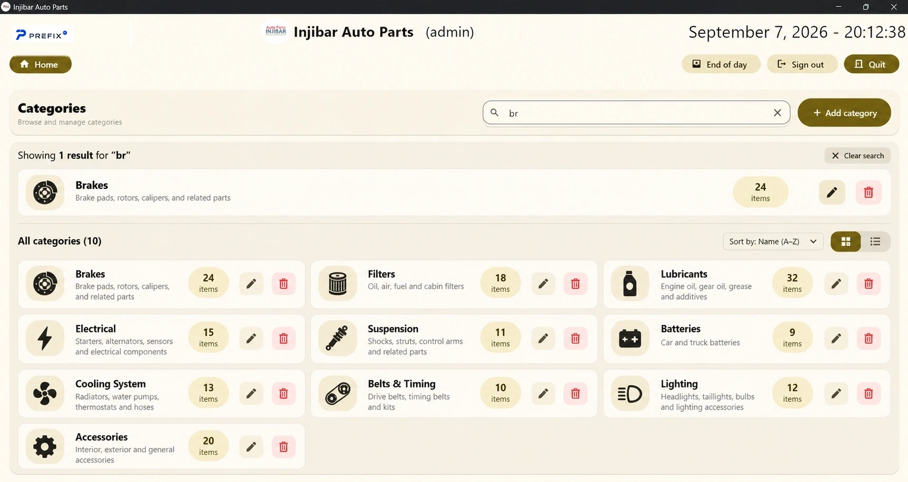Edit the Lighting category
The image size is (908, 482).
point(836,393)
